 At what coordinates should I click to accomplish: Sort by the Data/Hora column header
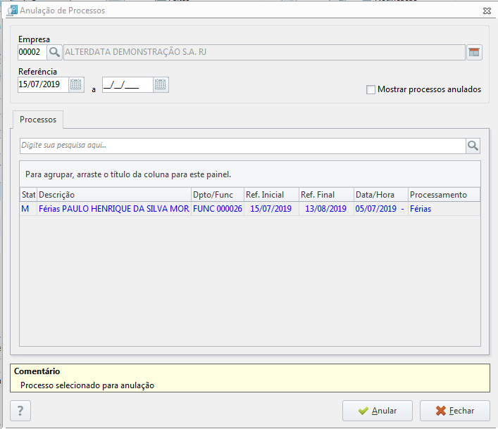[x=381, y=195]
